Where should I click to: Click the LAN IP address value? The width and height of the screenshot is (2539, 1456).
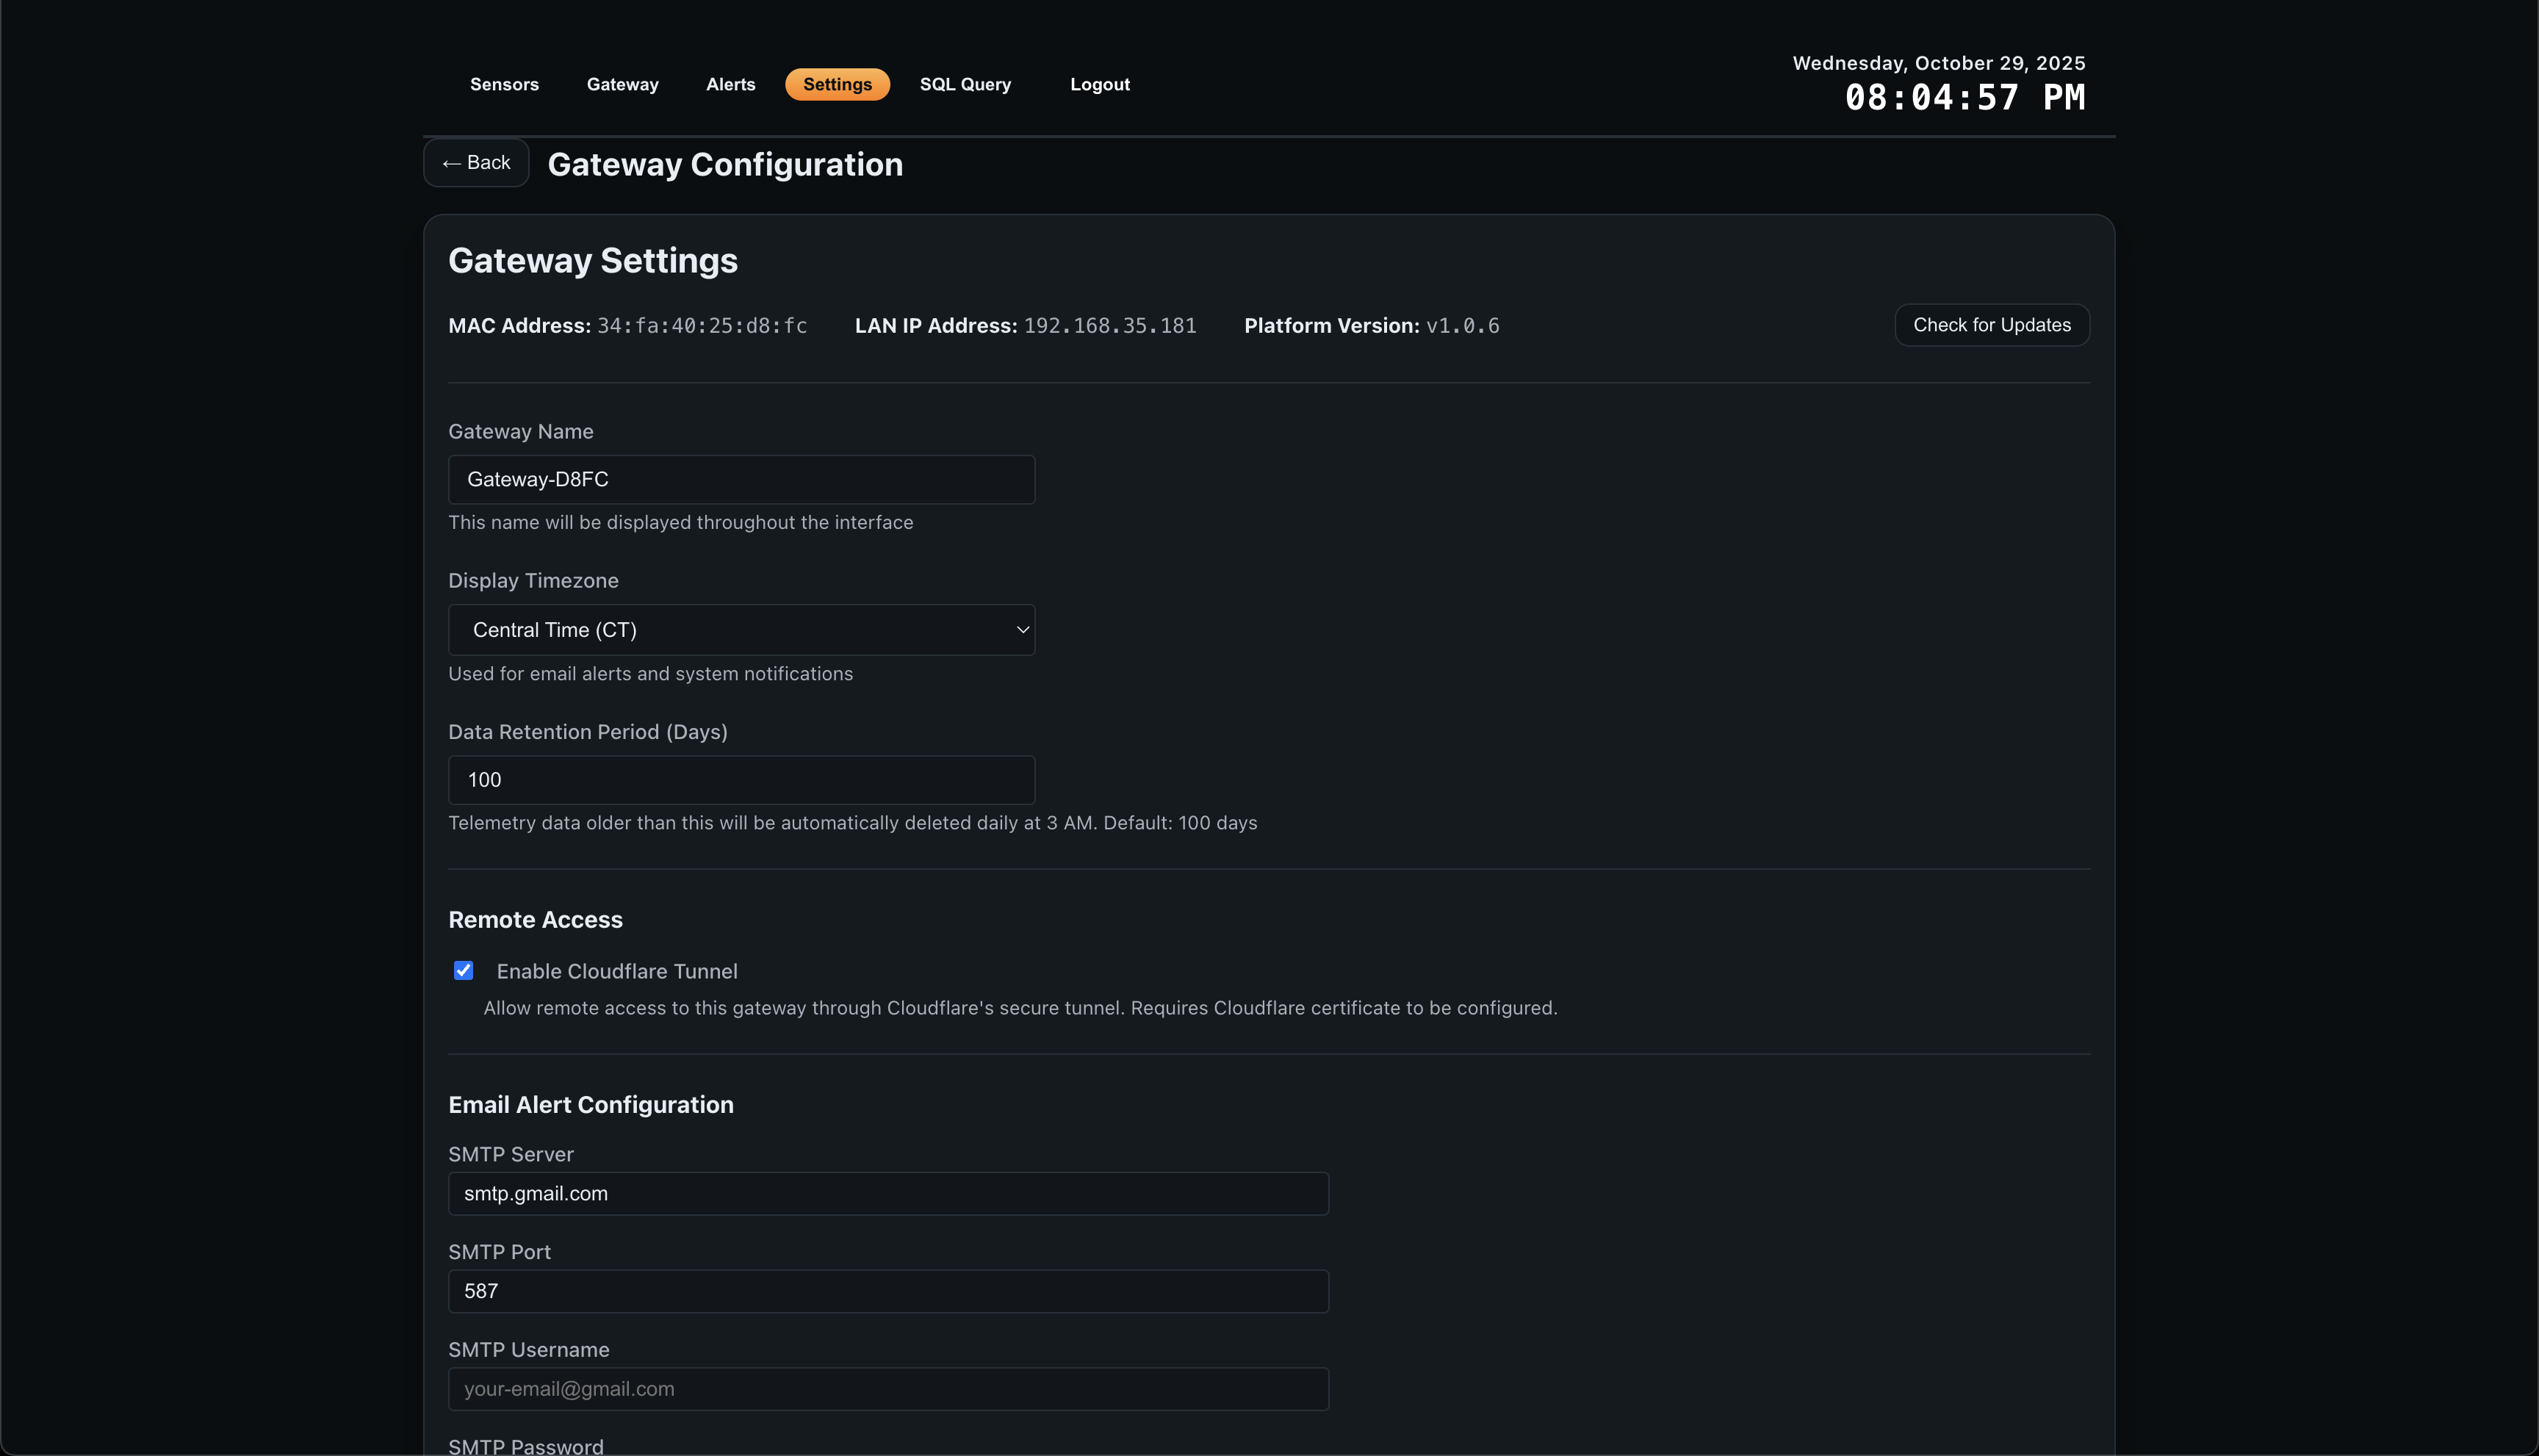[1109, 326]
